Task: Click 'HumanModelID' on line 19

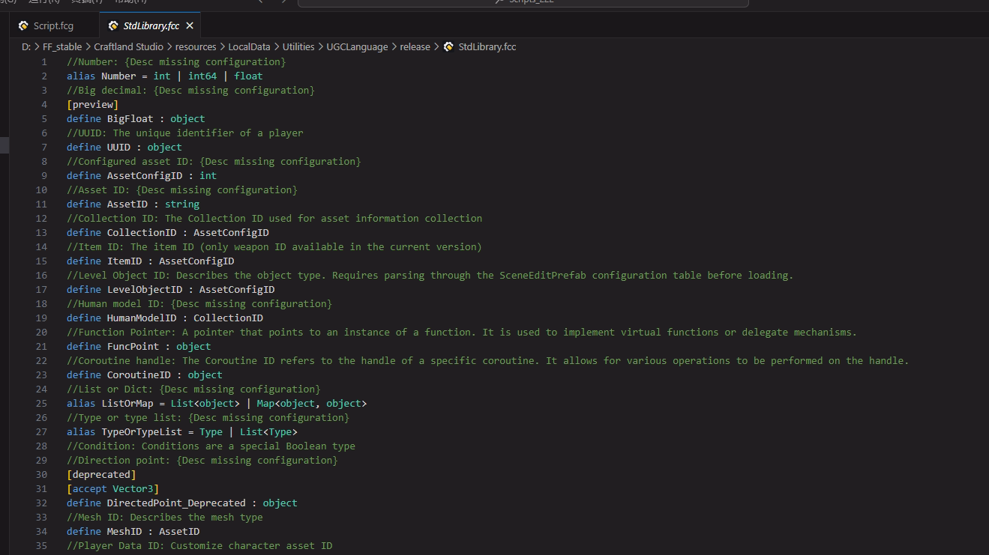Action: (x=142, y=318)
